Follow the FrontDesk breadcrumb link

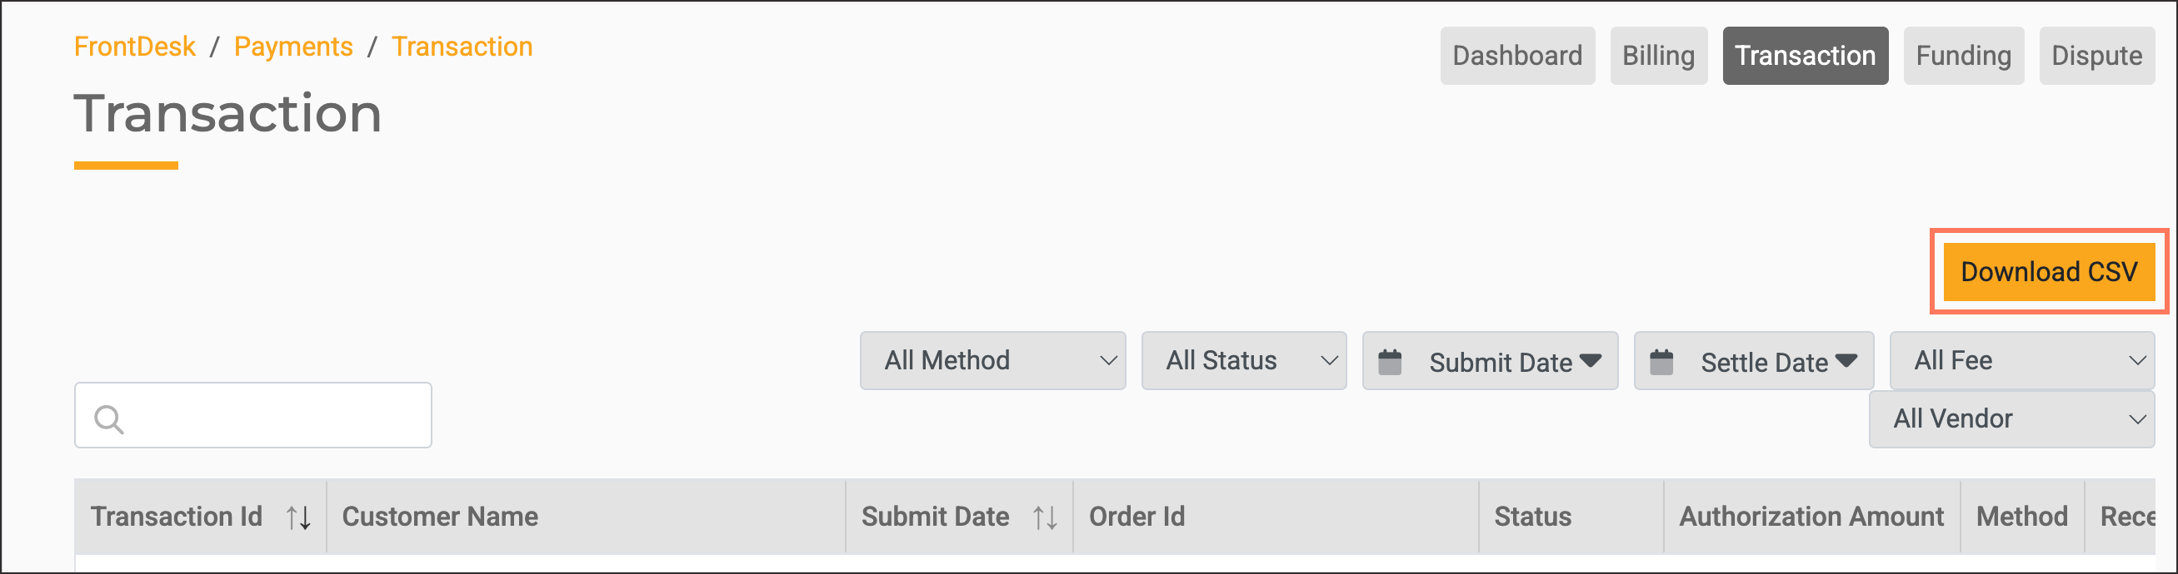(x=134, y=47)
